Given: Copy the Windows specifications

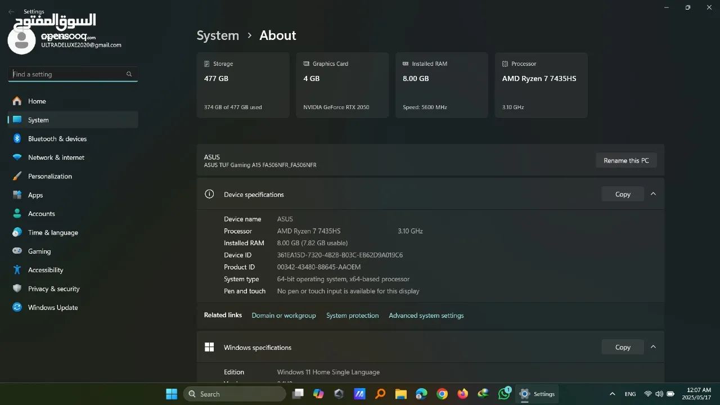Looking at the screenshot, I should pos(623,347).
